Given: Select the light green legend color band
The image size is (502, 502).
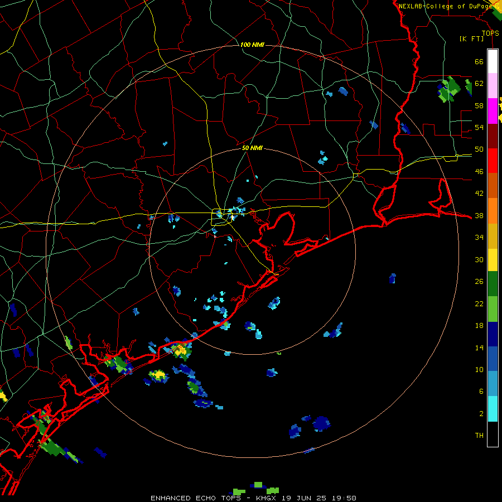Looking at the screenshot, I should tap(493, 309).
